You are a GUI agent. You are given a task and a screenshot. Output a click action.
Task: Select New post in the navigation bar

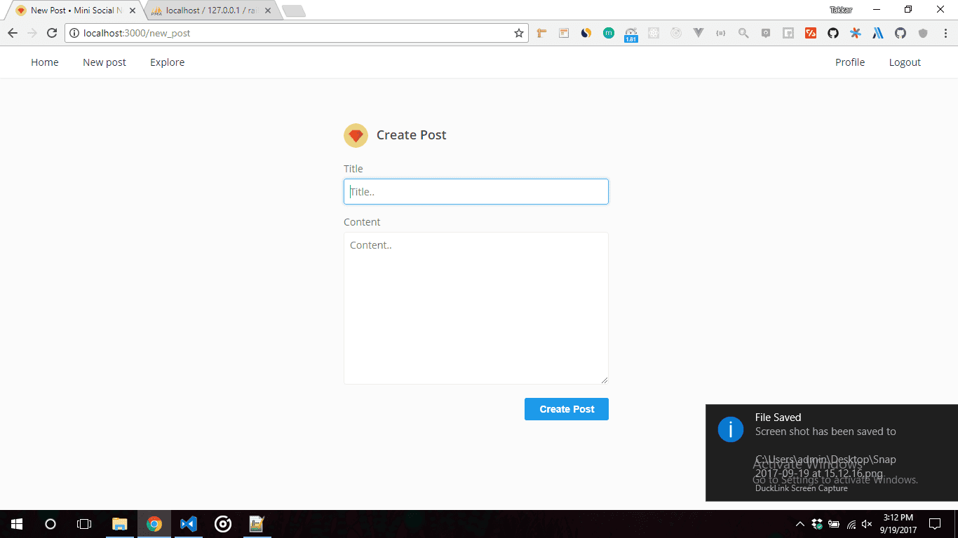[104, 62]
